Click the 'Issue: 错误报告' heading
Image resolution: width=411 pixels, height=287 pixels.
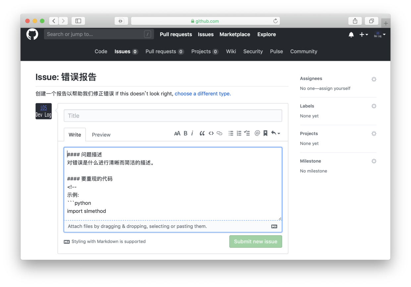click(x=66, y=77)
